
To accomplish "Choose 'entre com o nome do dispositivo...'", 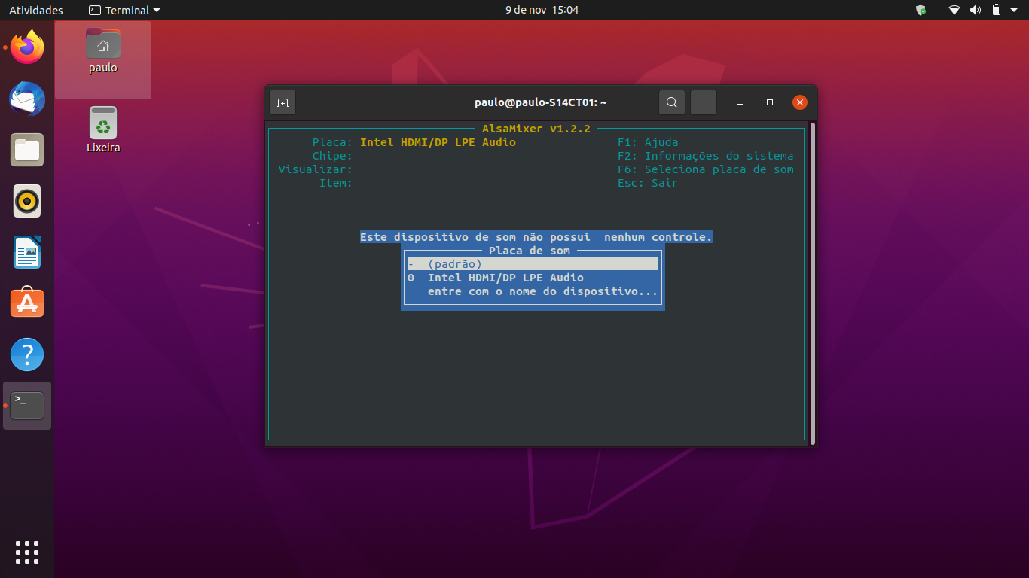I will click(x=542, y=291).
